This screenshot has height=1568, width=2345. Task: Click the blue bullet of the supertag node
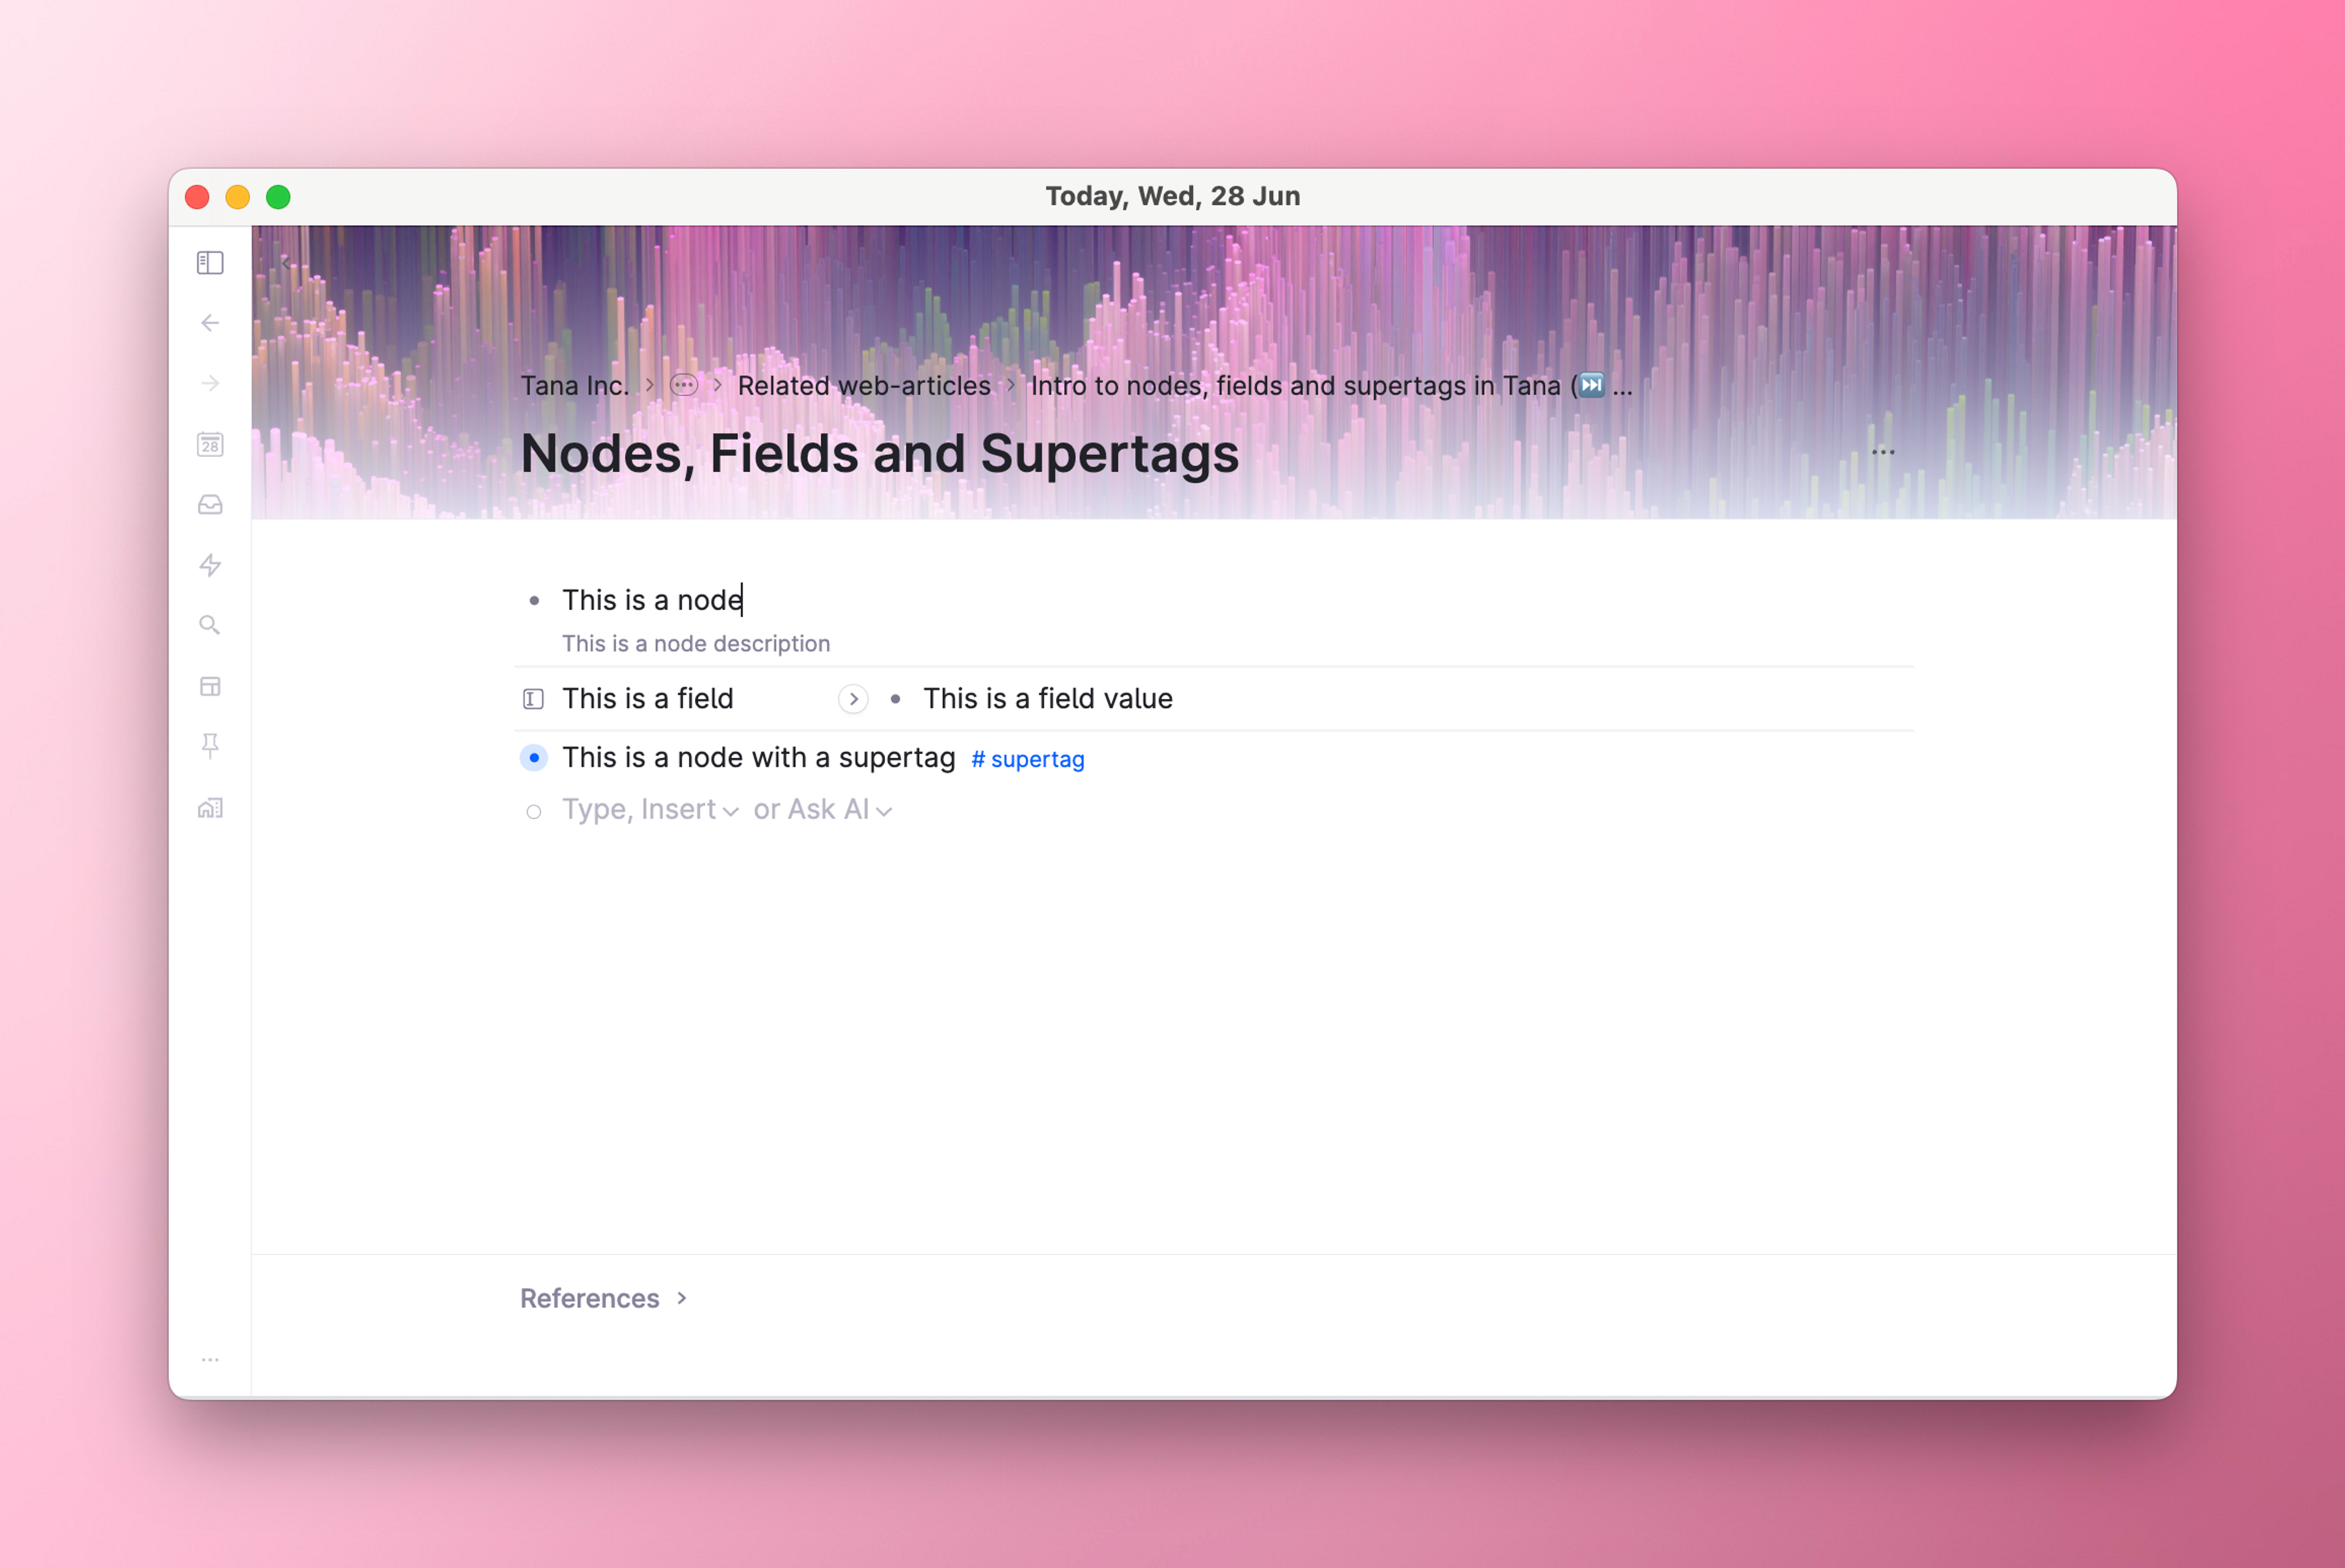click(x=534, y=758)
